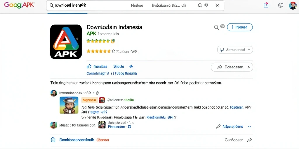Expand the chevron next to 'Mlpetopdens'

point(249,126)
